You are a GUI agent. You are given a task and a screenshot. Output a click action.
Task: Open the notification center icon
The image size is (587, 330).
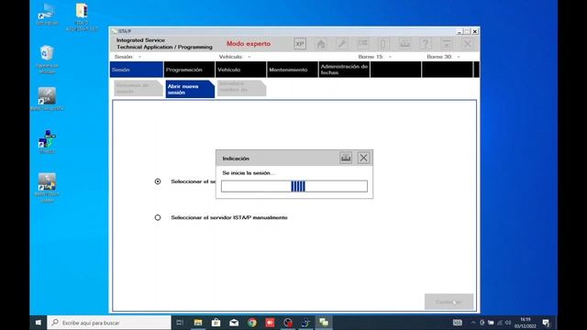point(547,323)
